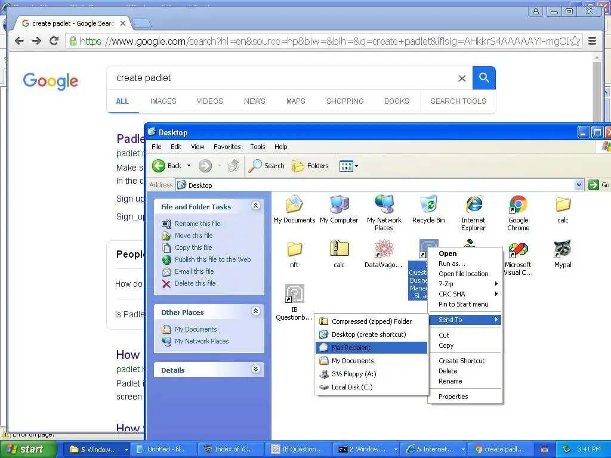Switch to Untitled - N... taskbar item
Screen dimensions: 611x458
(163, 449)
